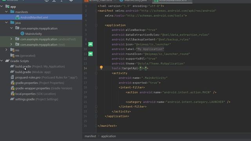Select the manifest breadcrumb
251x141 pixels.
point(90,136)
